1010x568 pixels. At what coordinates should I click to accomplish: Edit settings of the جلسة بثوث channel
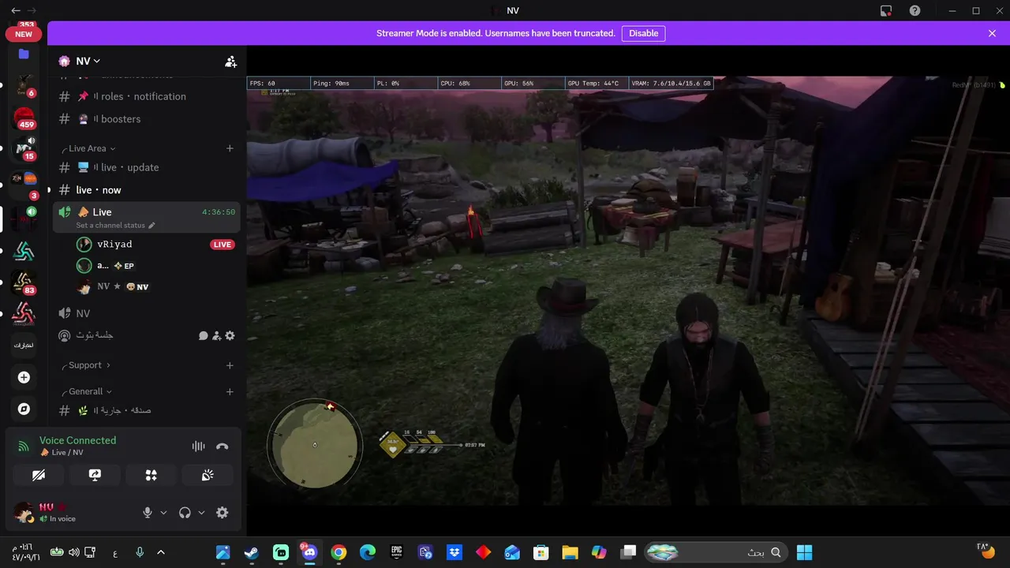click(230, 335)
